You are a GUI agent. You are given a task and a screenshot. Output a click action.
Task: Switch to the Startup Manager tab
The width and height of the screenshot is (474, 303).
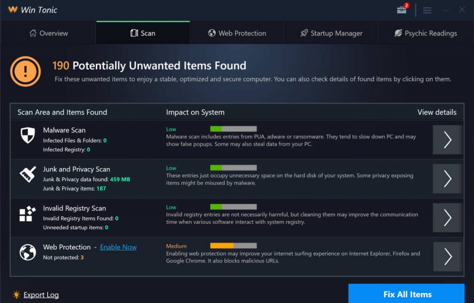331,33
